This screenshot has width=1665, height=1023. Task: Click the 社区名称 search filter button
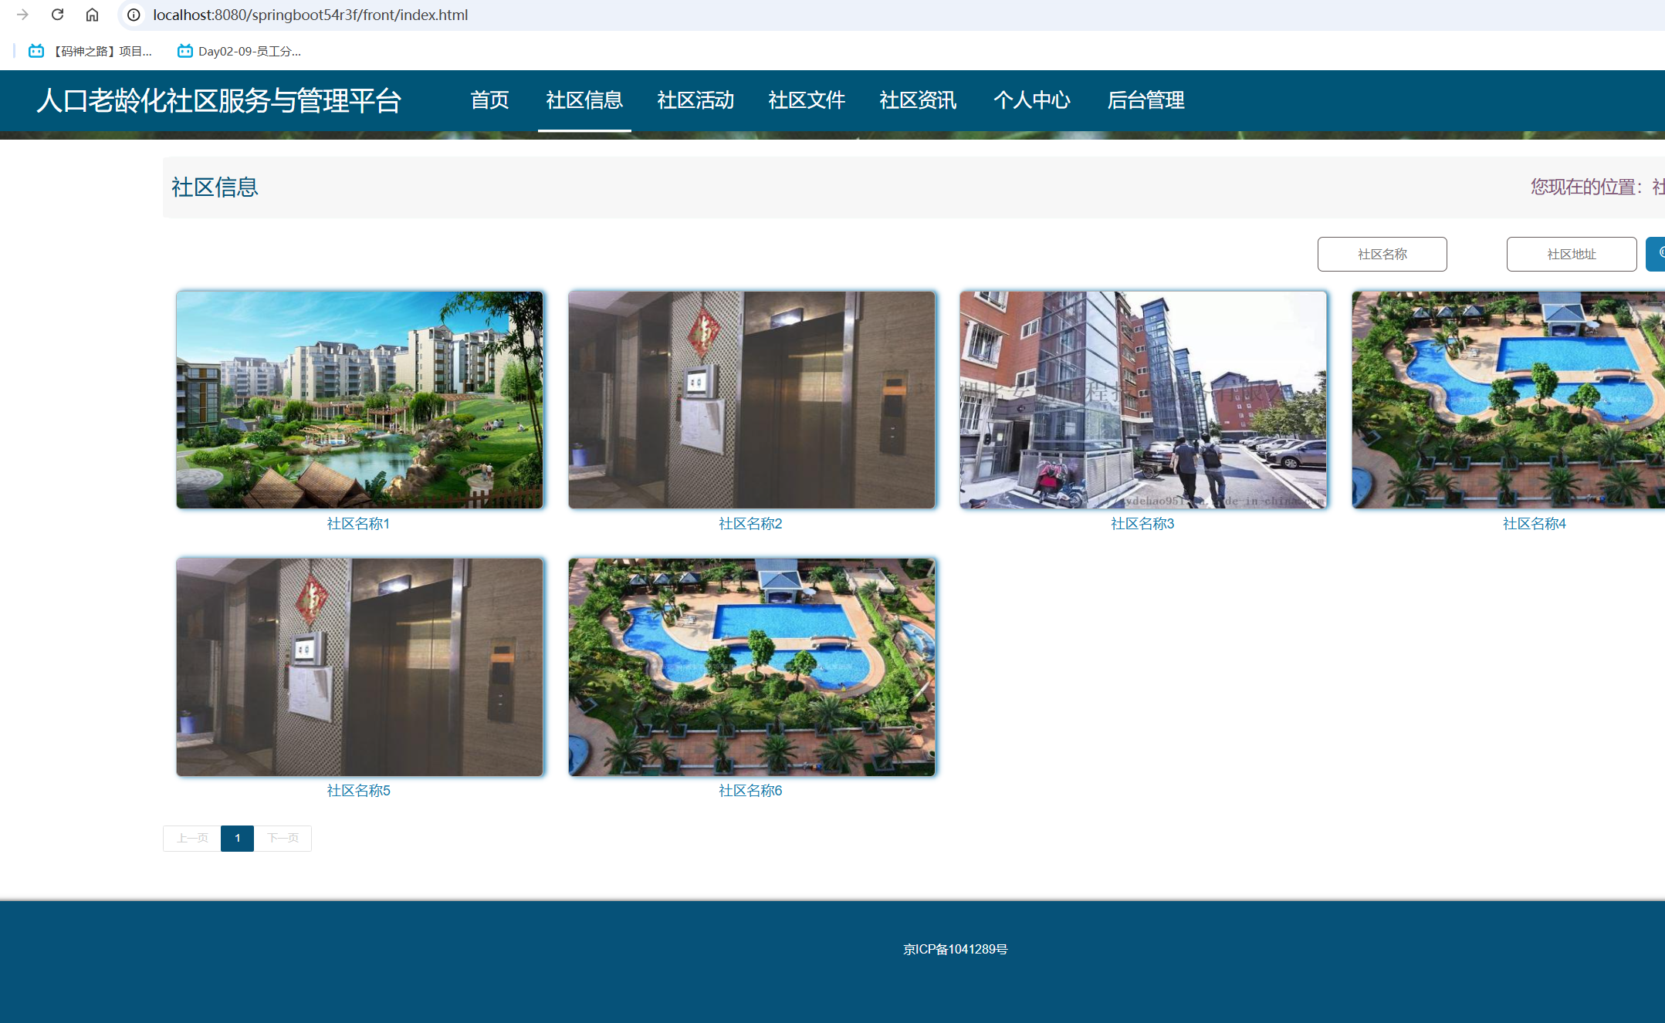pyautogui.click(x=1382, y=254)
